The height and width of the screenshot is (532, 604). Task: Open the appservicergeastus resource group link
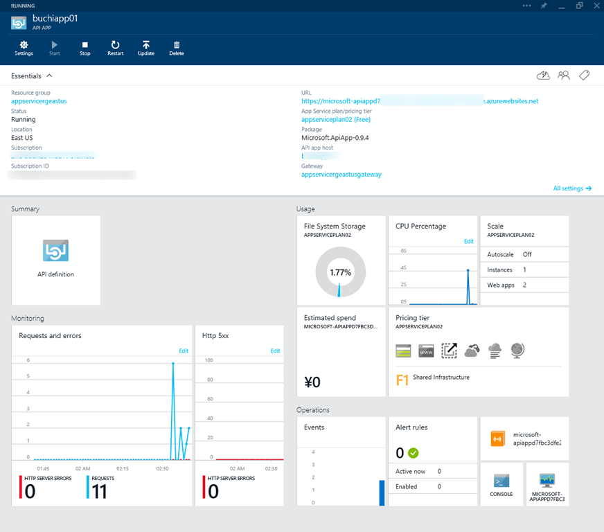pos(39,101)
